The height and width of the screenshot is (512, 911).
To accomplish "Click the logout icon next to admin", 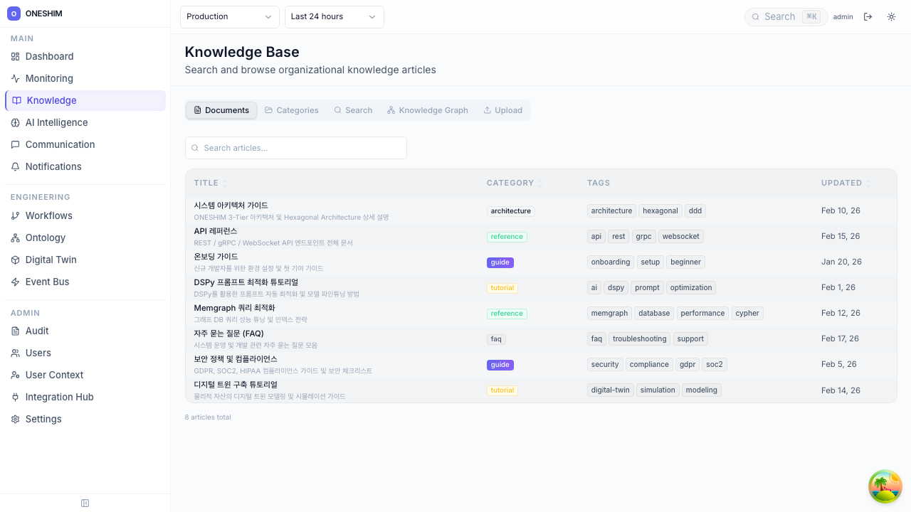I will 868,17.
